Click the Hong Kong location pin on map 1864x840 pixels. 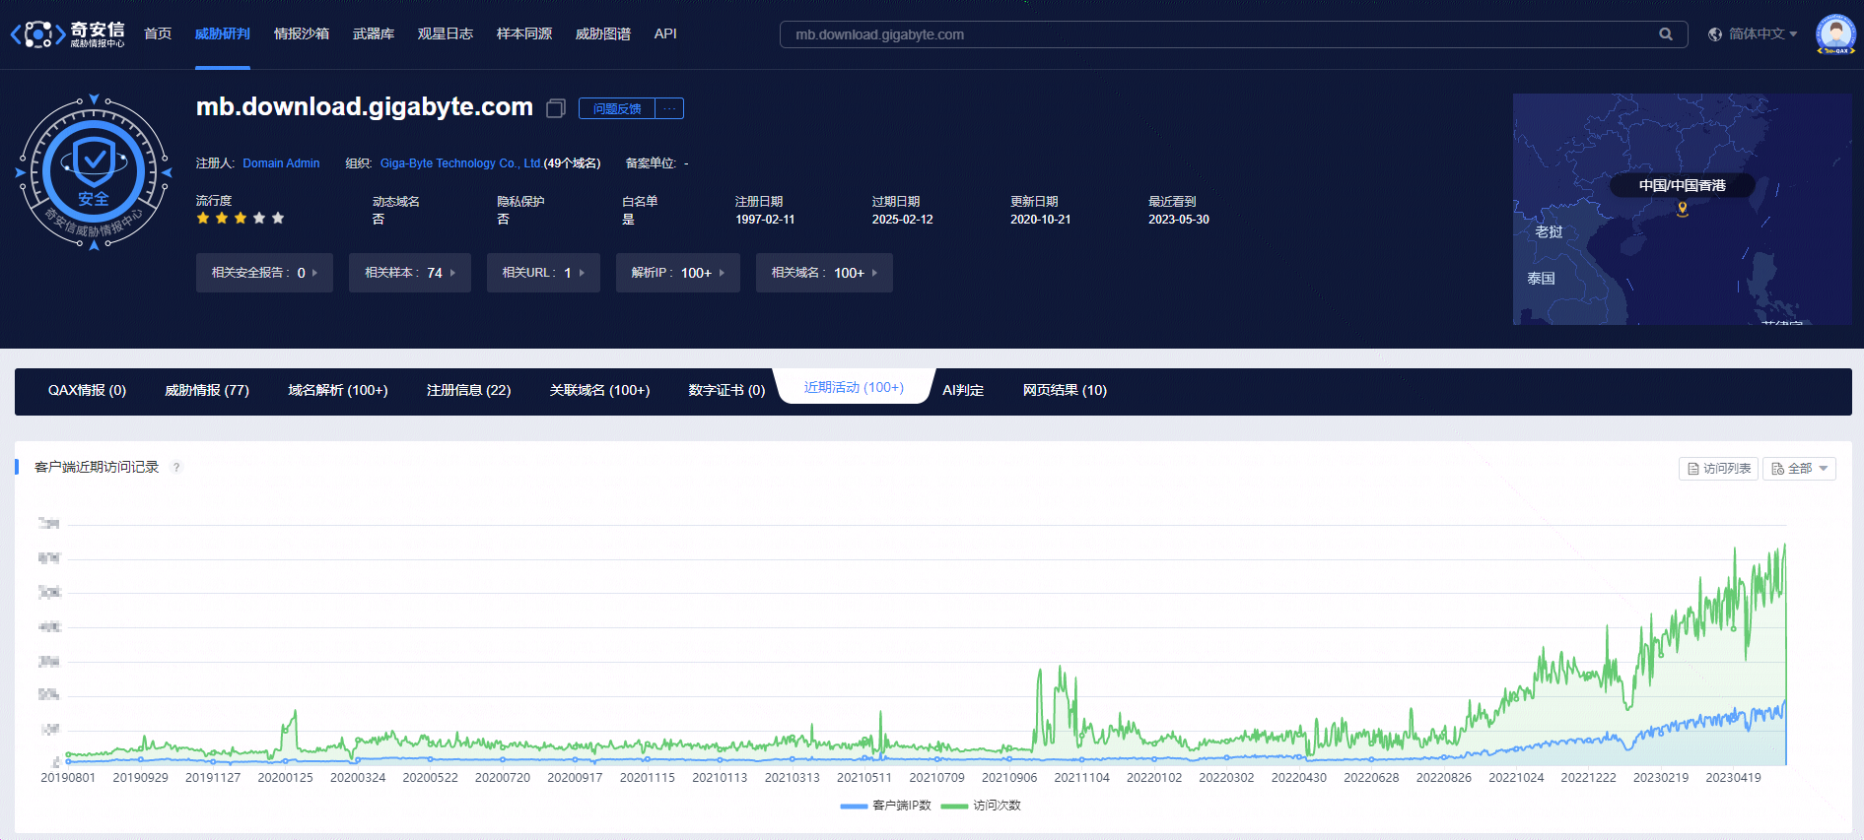pos(1683,209)
